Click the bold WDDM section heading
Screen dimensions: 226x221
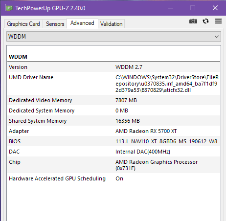(18, 57)
